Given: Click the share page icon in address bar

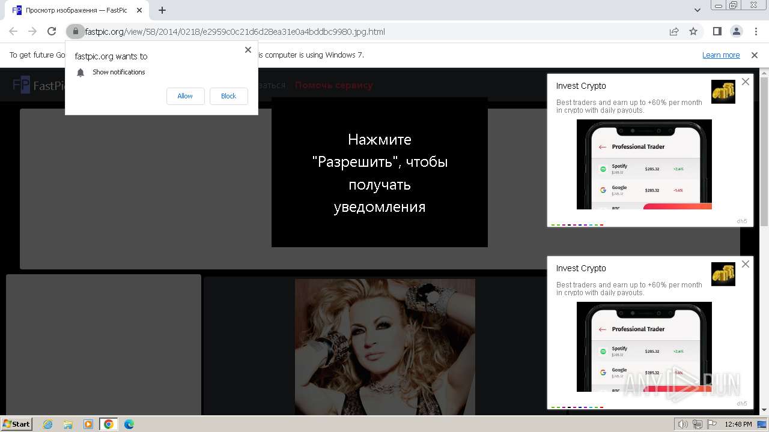Looking at the screenshot, I should [674, 32].
